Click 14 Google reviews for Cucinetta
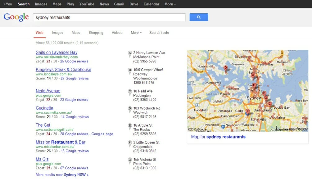Viewport: 312px width, 181px height. [x=75, y=117]
